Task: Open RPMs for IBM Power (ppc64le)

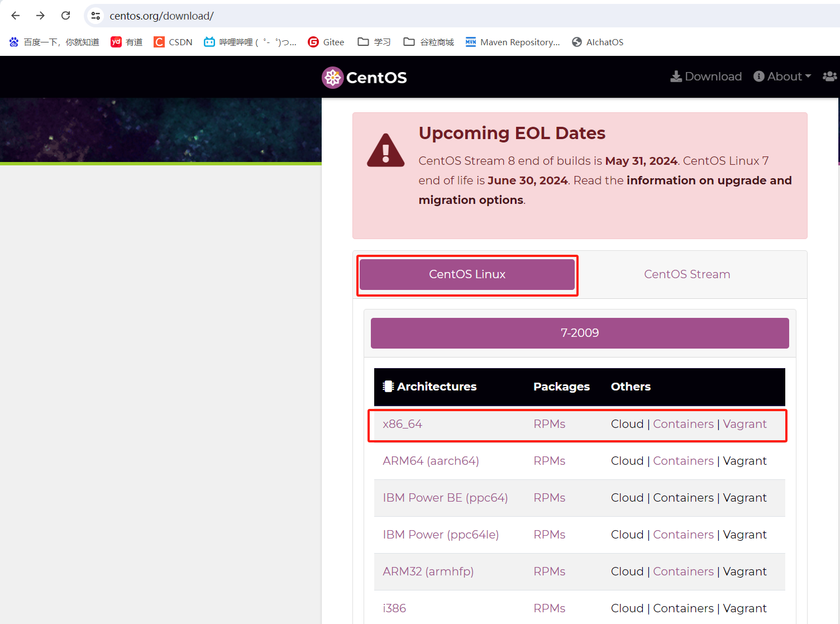Action: pos(550,535)
